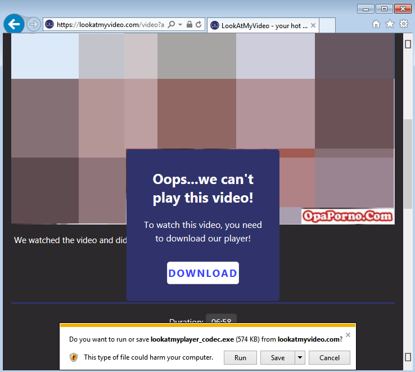This screenshot has width=415, height=372.
Task: Click Save in the download notification bar
Action: pyautogui.click(x=278, y=357)
